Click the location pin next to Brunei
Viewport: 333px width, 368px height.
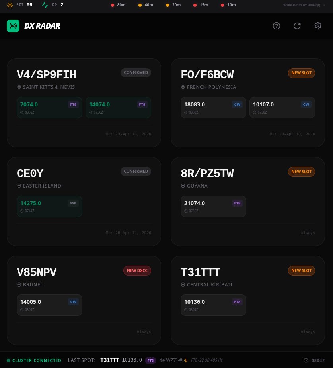(19, 285)
